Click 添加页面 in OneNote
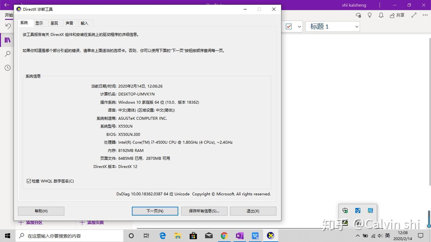431x242 pixels. [x=92, y=223]
